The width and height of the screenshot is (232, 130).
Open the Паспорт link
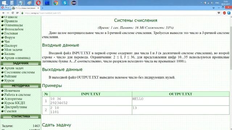coord(11,46)
